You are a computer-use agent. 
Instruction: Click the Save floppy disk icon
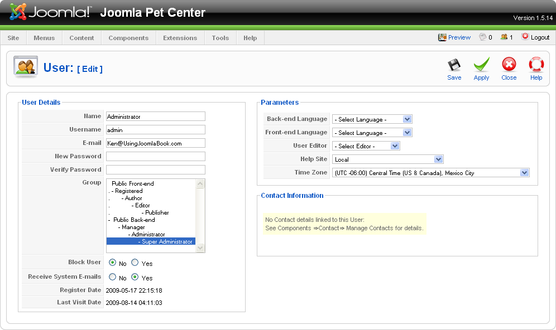(x=454, y=65)
